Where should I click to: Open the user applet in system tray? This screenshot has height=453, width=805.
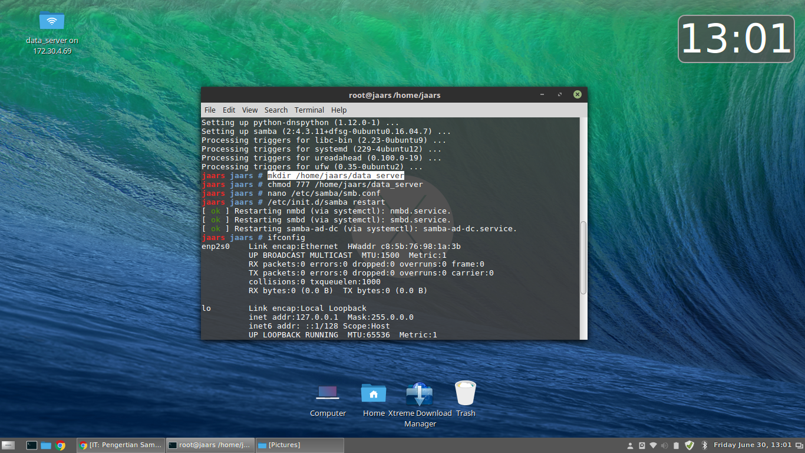tap(630, 445)
